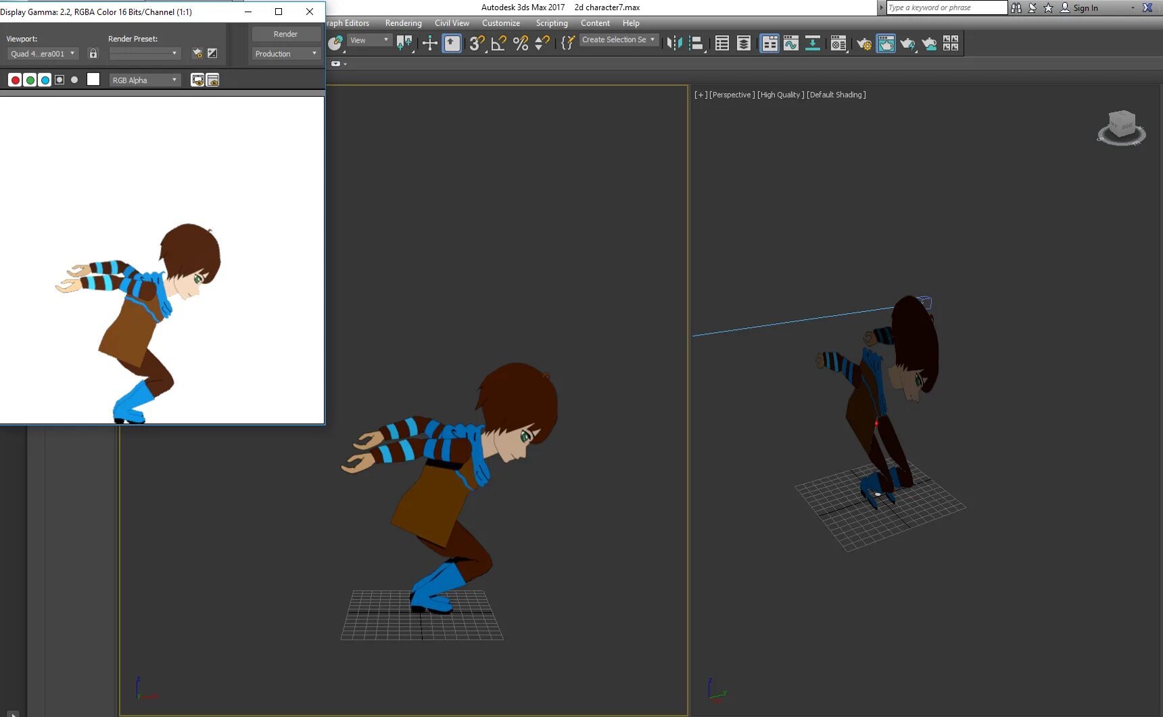Expand the Production render mode dropdown
1163x717 pixels.
[x=285, y=53]
